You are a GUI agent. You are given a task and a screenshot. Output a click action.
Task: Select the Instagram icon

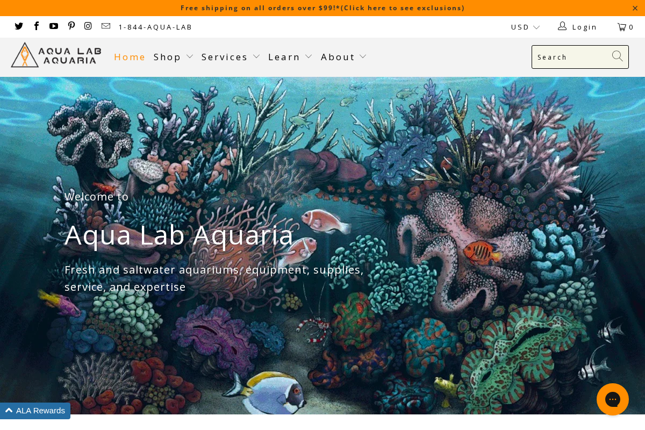(88, 26)
